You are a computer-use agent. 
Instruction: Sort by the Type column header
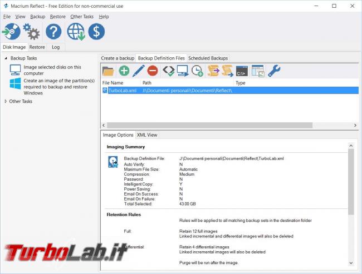(x=296, y=83)
